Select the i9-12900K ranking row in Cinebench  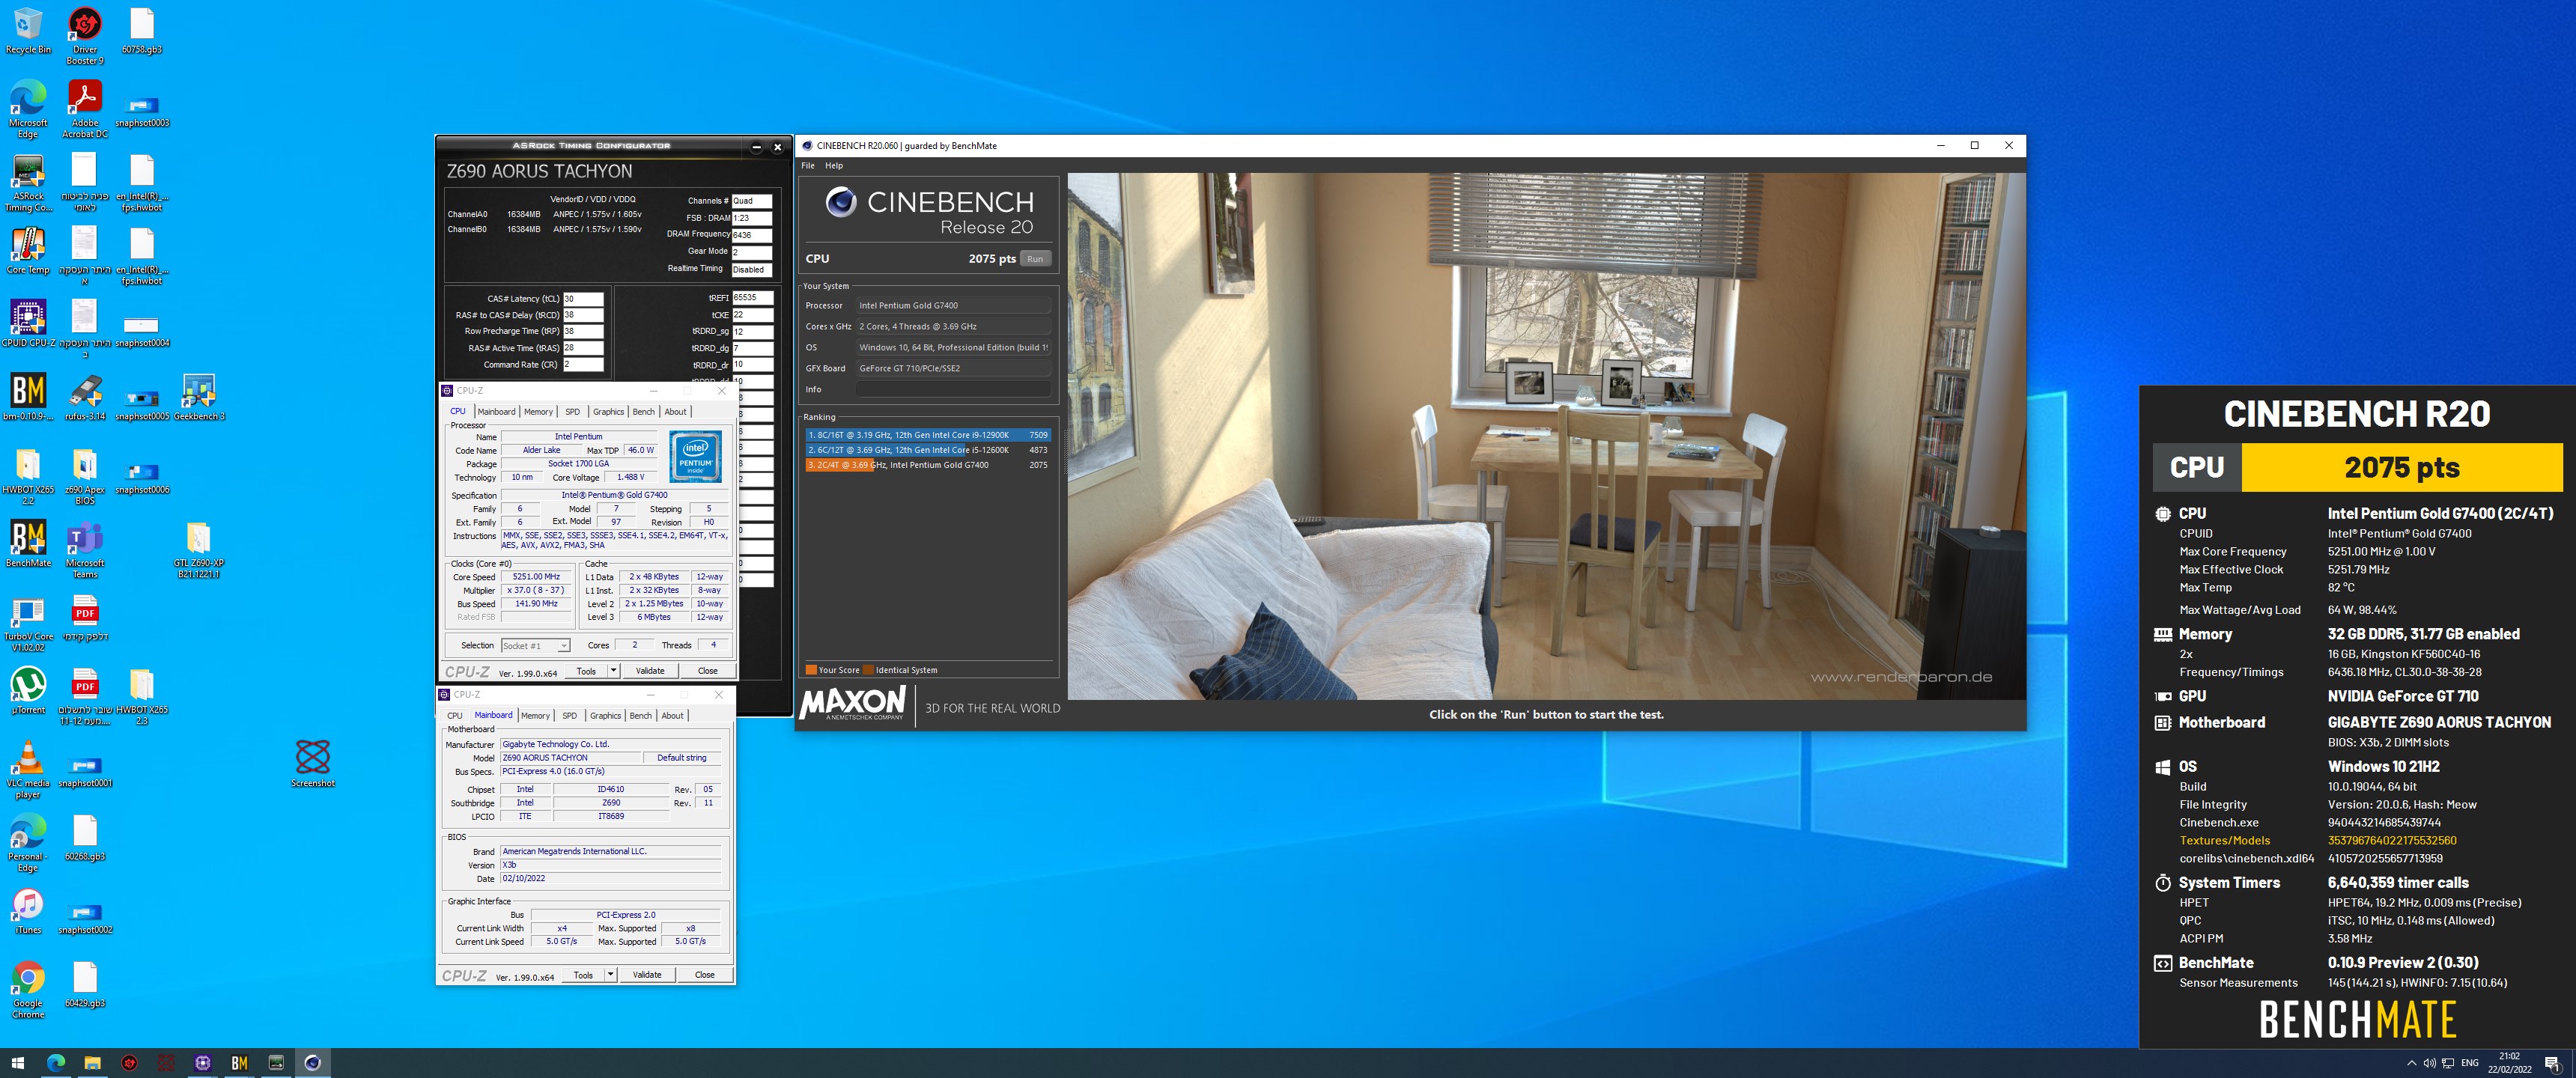click(928, 435)
